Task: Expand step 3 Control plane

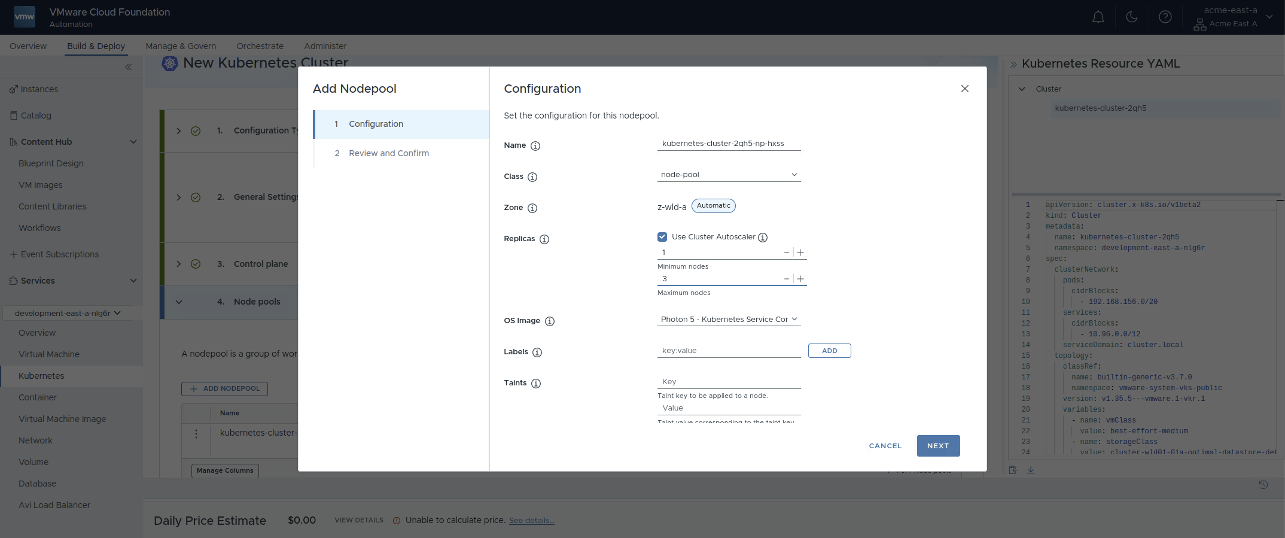Action: [179, 264]
